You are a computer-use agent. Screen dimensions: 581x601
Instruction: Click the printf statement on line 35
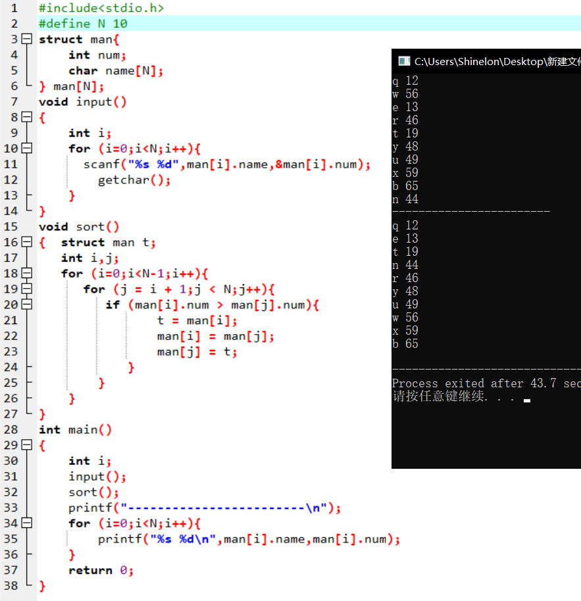249,539
